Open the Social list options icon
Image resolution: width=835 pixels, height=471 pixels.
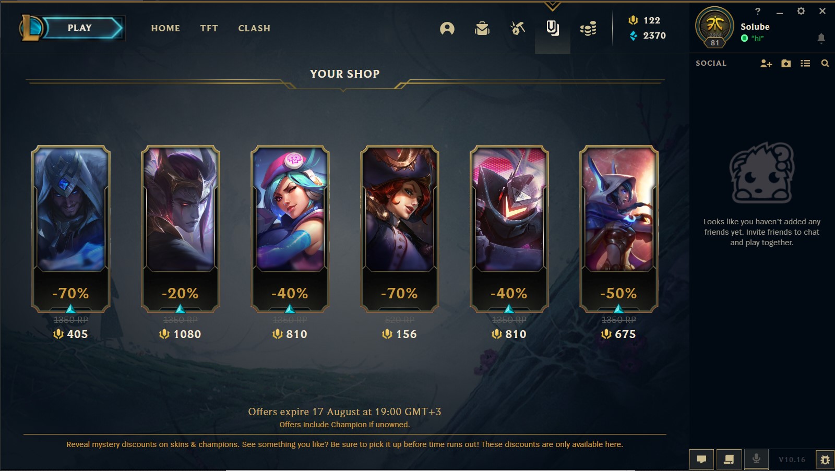pos(805,63)
